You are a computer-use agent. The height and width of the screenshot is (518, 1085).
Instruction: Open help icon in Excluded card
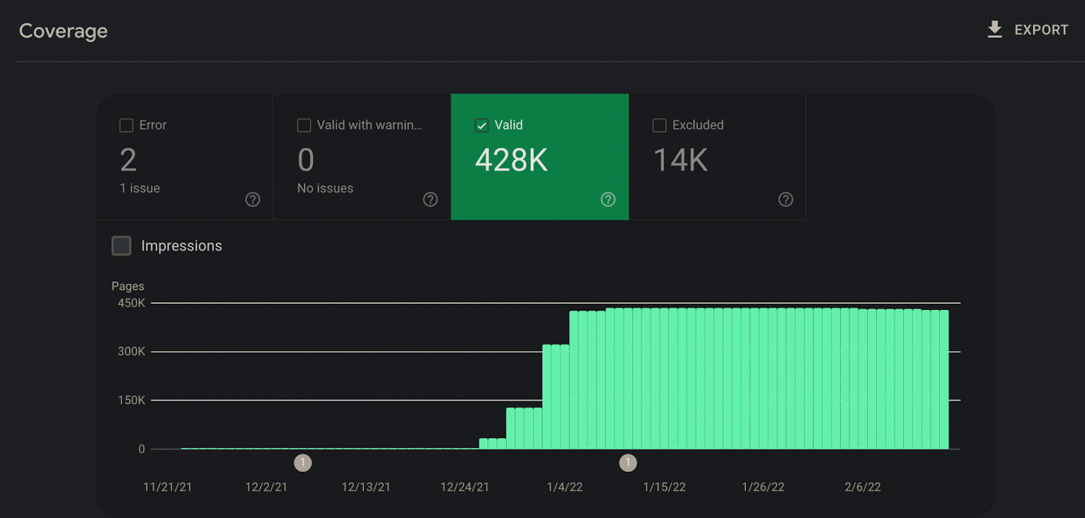pyautogui.click(x=785, y=199)
